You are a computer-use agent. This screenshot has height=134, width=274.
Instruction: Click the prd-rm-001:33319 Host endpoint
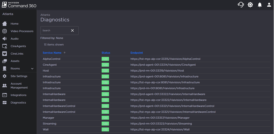pyautogui.click(x=157, y=71)
